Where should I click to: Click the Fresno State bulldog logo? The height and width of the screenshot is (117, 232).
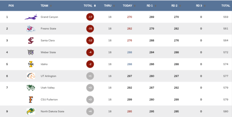click(x=31, y=29)
